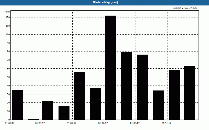Click the x-axis date 01.03.17
The width and height of the screenshot is (209, 130).
(40, 123)
